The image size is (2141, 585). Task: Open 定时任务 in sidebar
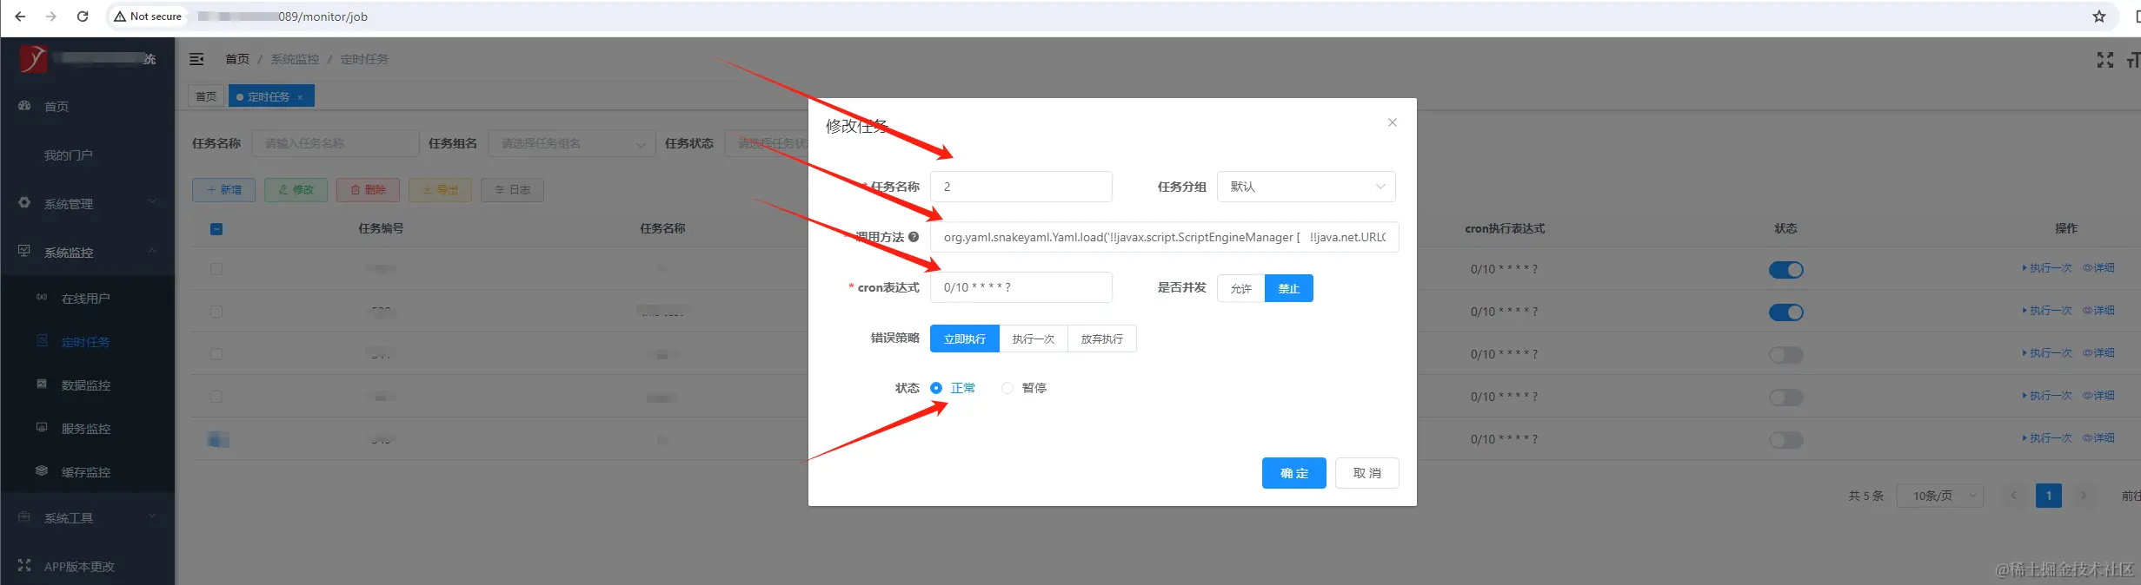tap(85, 341)
